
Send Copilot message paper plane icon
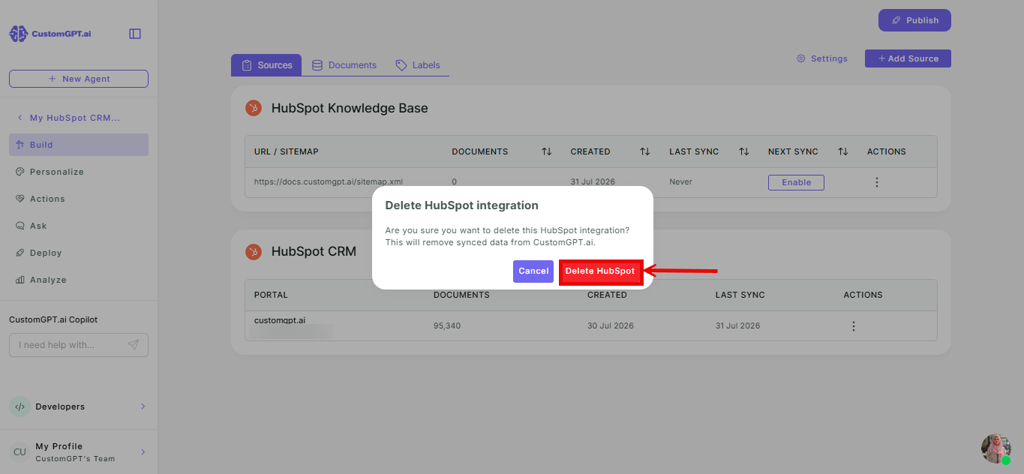(x=134, y=345)
